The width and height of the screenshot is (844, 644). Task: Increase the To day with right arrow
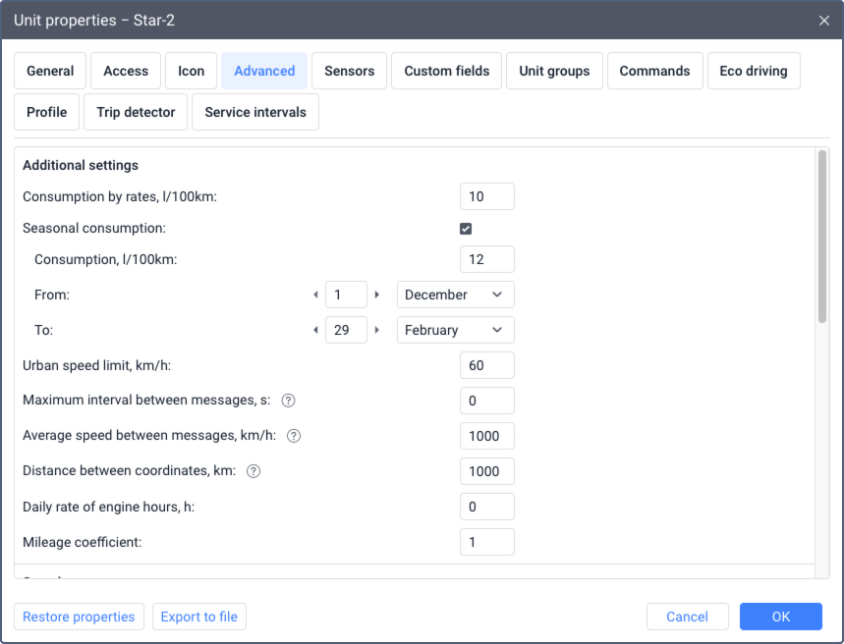point(377,330)
